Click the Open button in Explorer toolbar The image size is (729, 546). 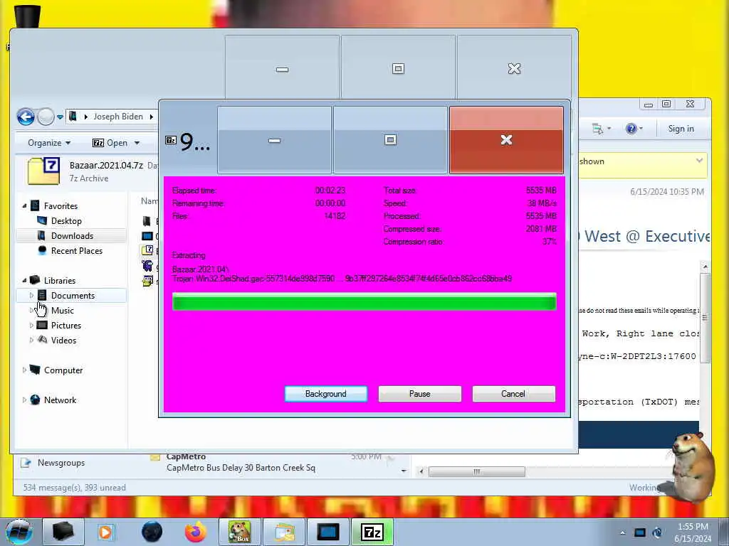click(110, 142)
